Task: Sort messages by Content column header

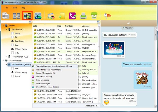Action: coord(85,26)
